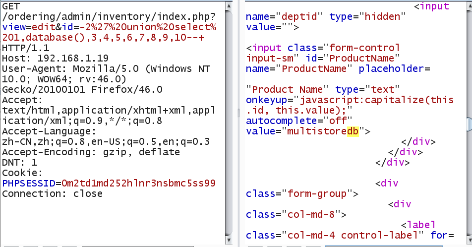Click the response pane scroll-down arrow
The image size is (472, 247).
[470, 240]
